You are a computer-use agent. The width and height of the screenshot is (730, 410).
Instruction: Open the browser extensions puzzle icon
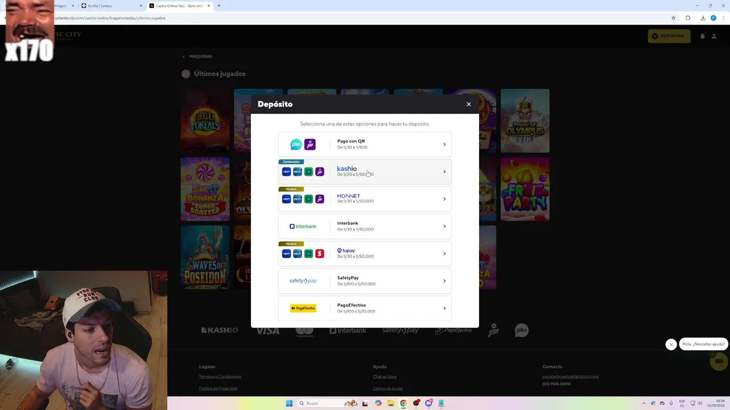(688, 18)
